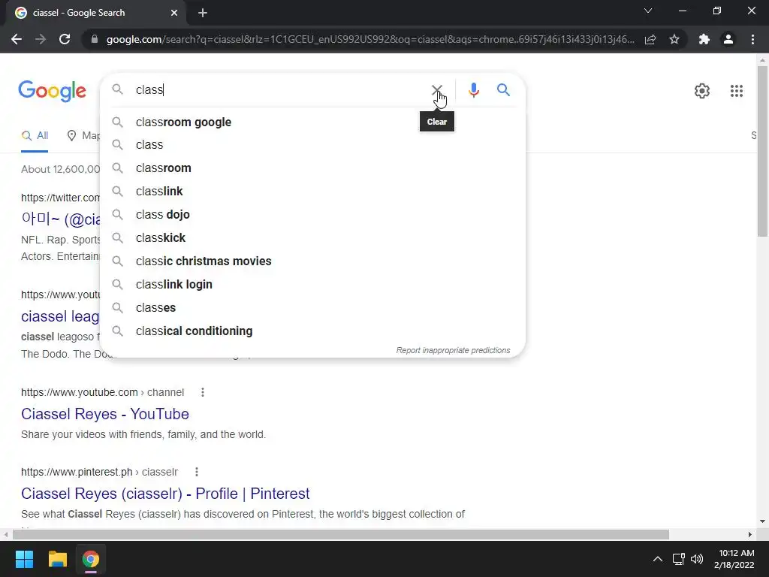
Task: Select suggestion 'classes'
Action: click(312, 307)
